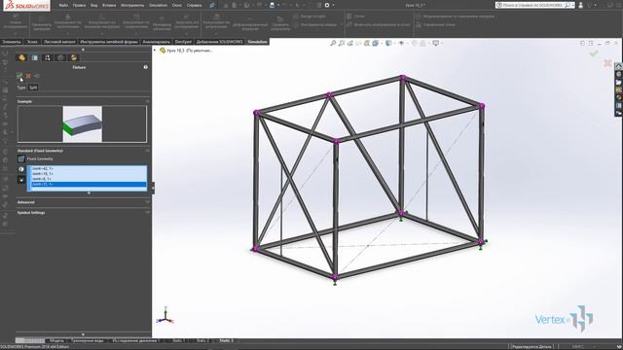Open Fixture help question mark icon
The image size is (623, 350).
coord(146,67)
